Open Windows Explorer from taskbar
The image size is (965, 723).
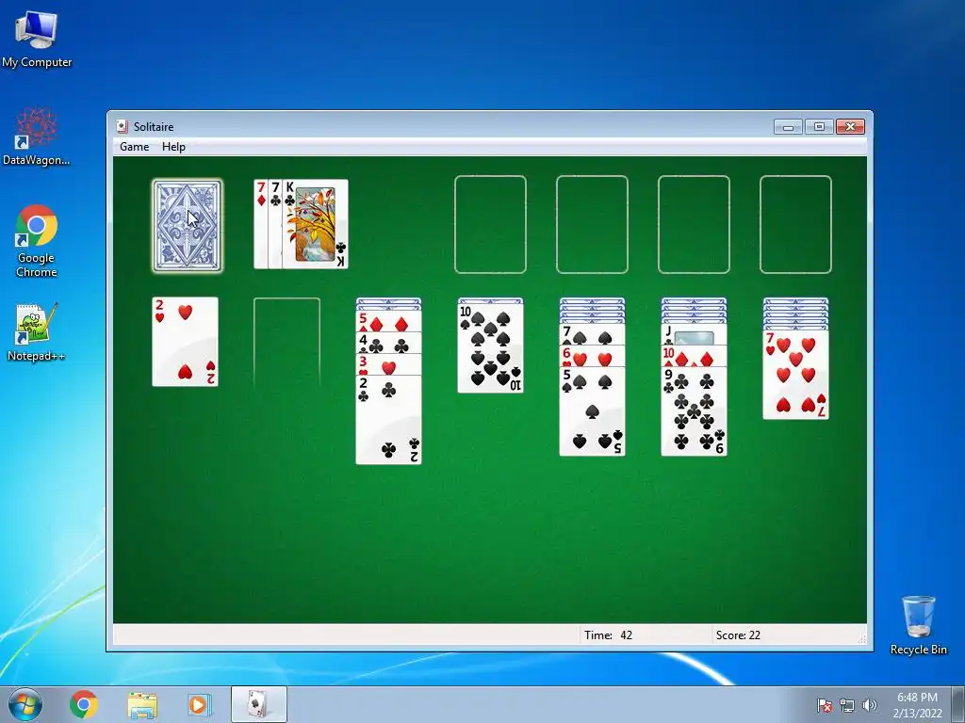142,704
